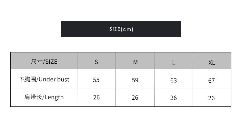Viewport: 242px width, 118px height.
Task: Click the Length value 26 under XL
Action: pos(211,98)
